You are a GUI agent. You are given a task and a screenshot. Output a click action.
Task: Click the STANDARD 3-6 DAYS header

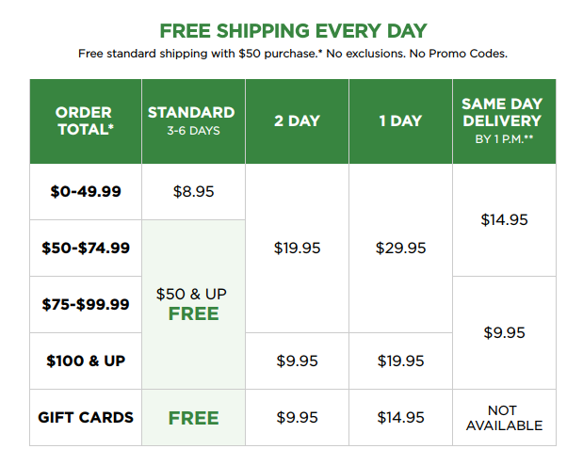193,121
